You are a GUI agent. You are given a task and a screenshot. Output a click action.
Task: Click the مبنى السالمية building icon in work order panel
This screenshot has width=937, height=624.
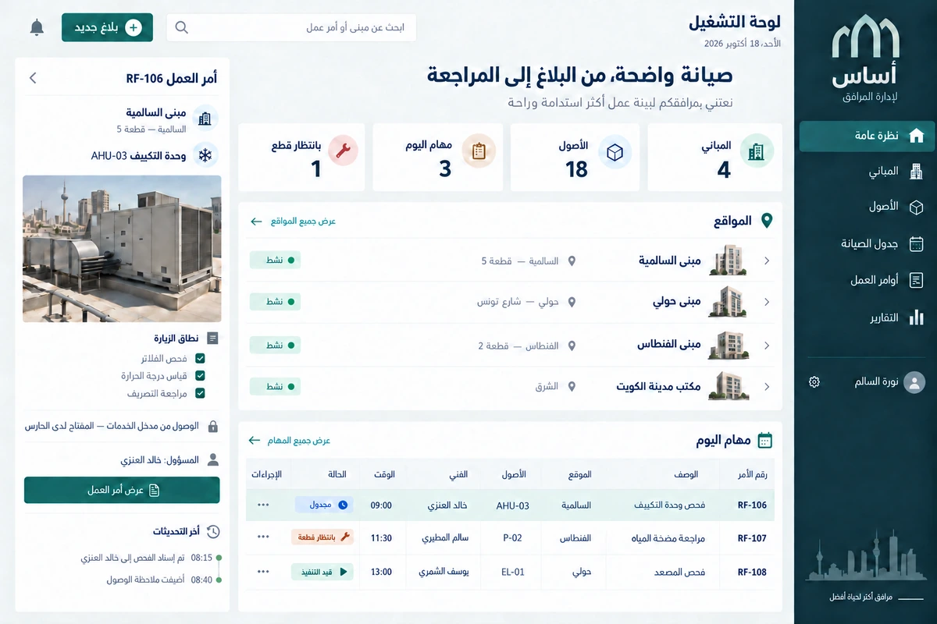(x=205, y=119)
